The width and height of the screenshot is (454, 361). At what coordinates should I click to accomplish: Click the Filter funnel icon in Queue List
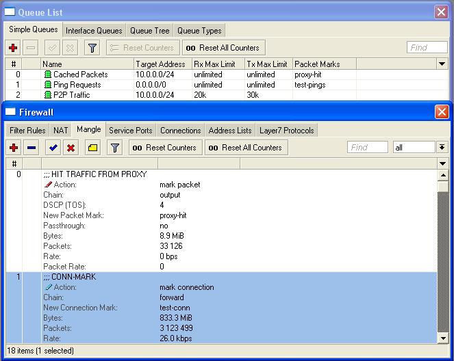(92, 48)
